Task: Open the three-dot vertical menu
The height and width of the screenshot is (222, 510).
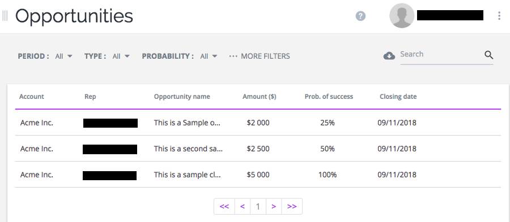Action: [x=499, y=16]
